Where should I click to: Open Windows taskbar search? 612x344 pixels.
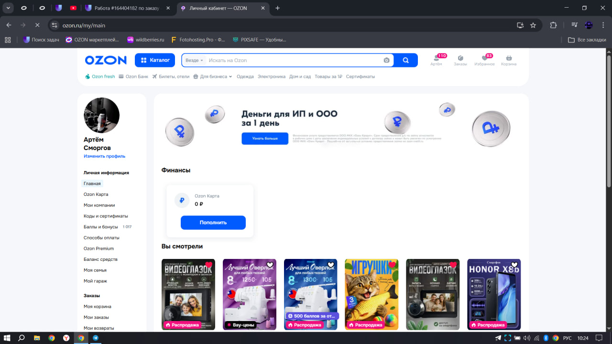pos(22,338)
